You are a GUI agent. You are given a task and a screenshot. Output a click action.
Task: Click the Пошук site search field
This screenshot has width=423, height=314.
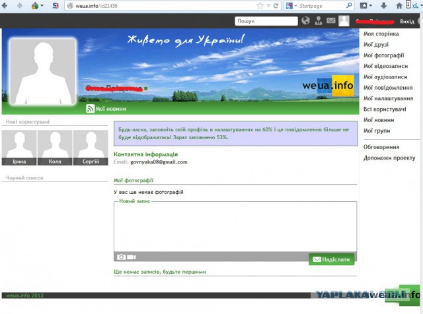point(266,21)
